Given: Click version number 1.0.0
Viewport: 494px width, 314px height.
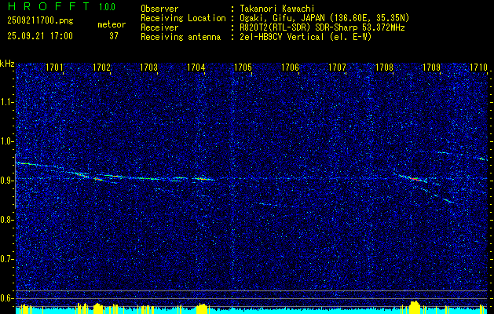Looking at the screenshot, I should coord(107,7).
